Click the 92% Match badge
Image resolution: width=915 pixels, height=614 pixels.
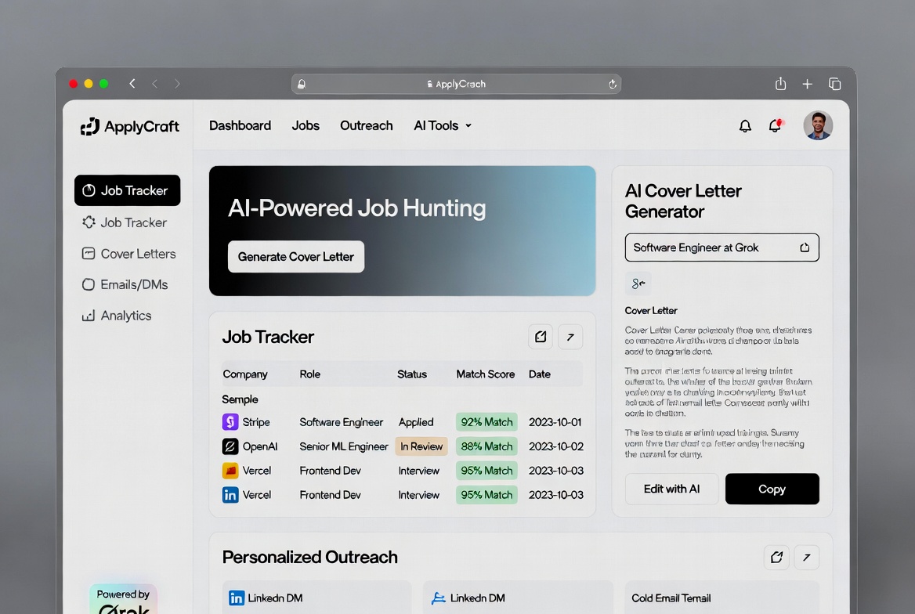click(x=486, y=422)
